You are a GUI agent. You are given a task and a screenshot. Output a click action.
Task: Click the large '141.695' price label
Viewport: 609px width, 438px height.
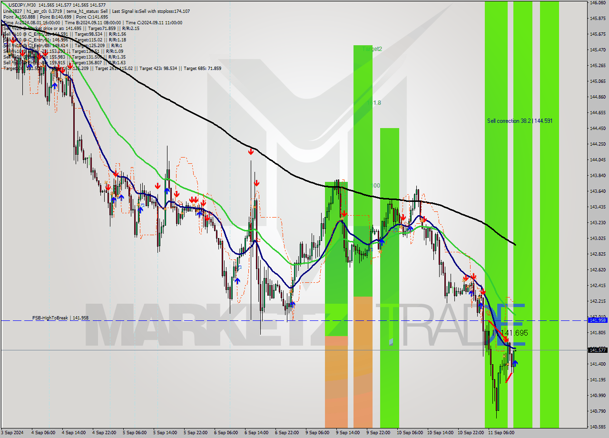click(514, 333)
